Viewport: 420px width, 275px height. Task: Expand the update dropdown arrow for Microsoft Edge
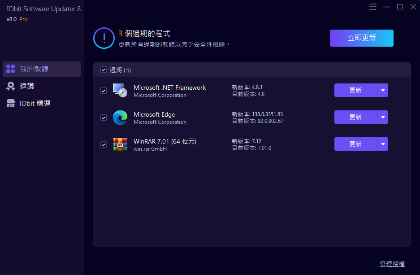(x=383, y=117)
